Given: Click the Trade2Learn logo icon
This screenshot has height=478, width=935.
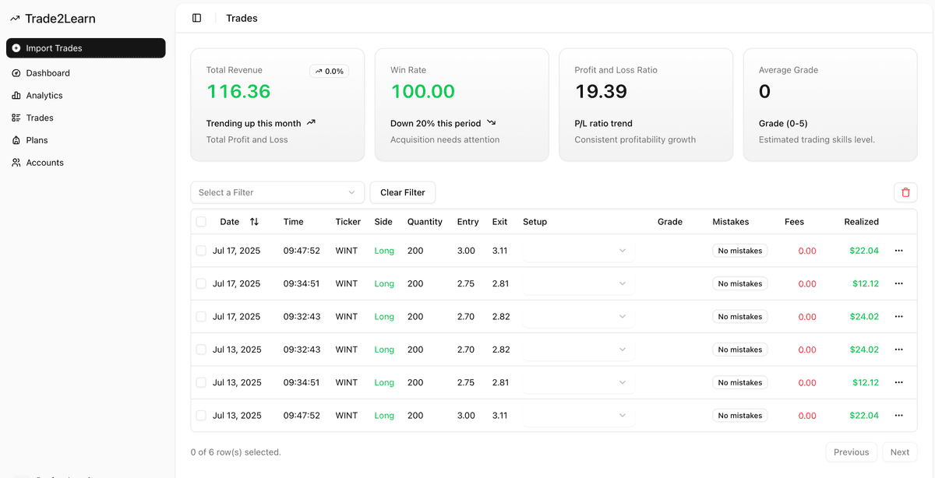Looking at the screenshot, I should [15, 19].
